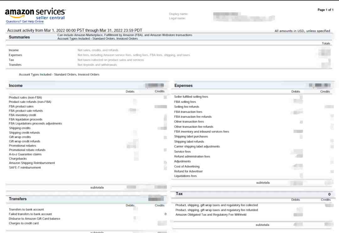Select the Expenses section header
339x233 pixels.
183,85
